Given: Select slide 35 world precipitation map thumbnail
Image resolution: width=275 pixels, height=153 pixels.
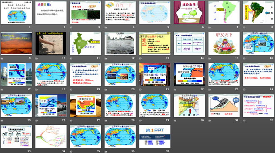Looking at the screenshot, I should point(85,136).
